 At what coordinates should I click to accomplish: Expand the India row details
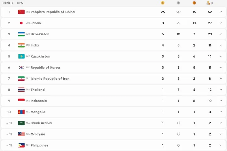[221, 45]
